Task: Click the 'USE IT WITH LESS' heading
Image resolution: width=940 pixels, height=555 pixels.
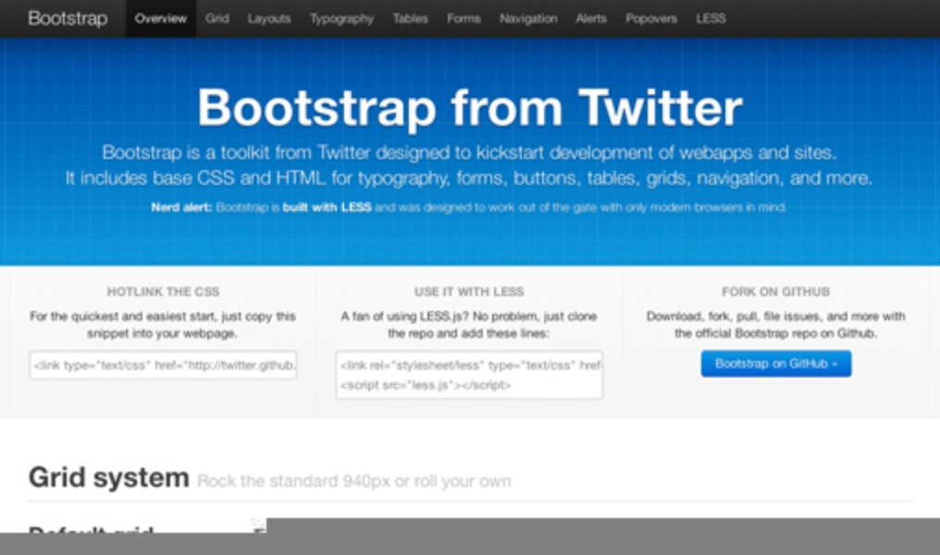Action: (469, 292)
